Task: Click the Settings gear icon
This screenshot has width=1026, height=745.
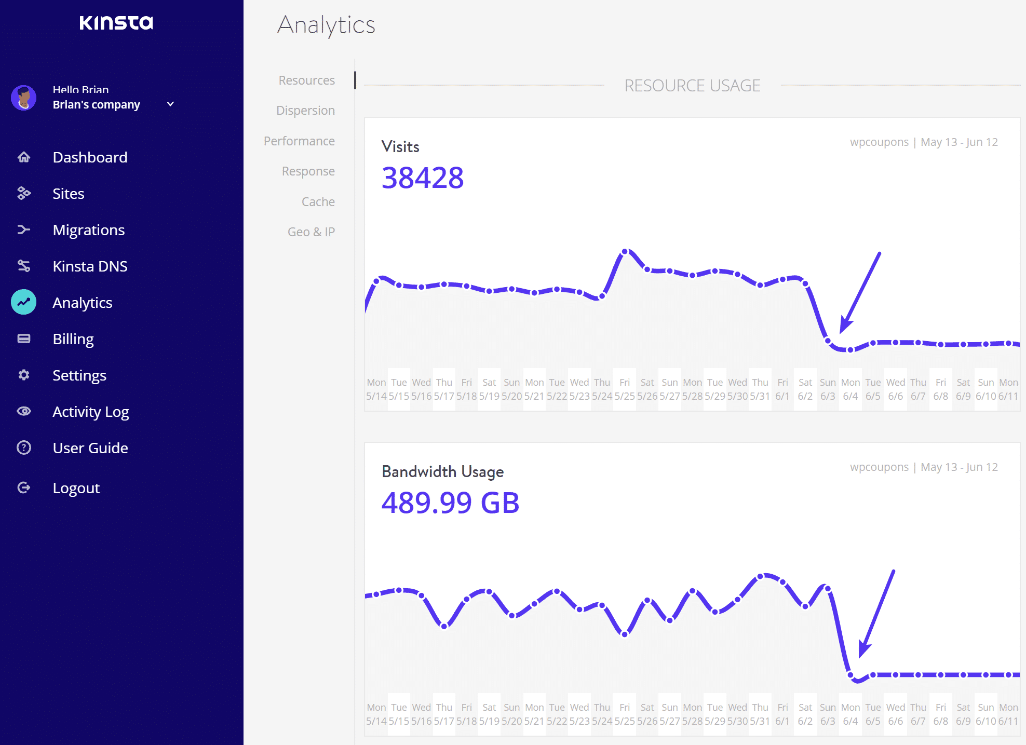Action: (x=23, y=374)
